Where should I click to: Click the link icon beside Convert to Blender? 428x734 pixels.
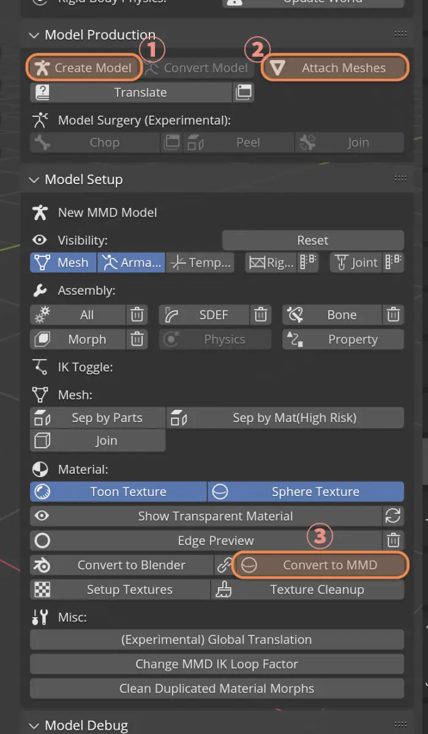point(223,565)
